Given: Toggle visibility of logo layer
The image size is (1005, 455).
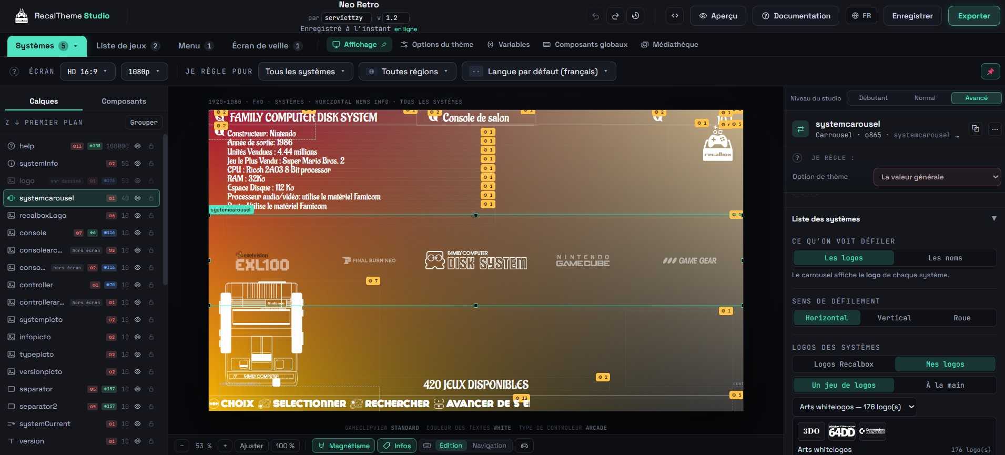Looking at the screenshot, I should pyautogui.click(x=137, y=181).
